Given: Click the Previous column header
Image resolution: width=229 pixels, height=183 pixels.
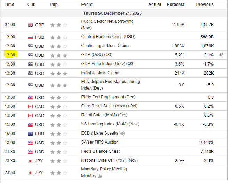Looking at the screenshot, I should point(205,5).
